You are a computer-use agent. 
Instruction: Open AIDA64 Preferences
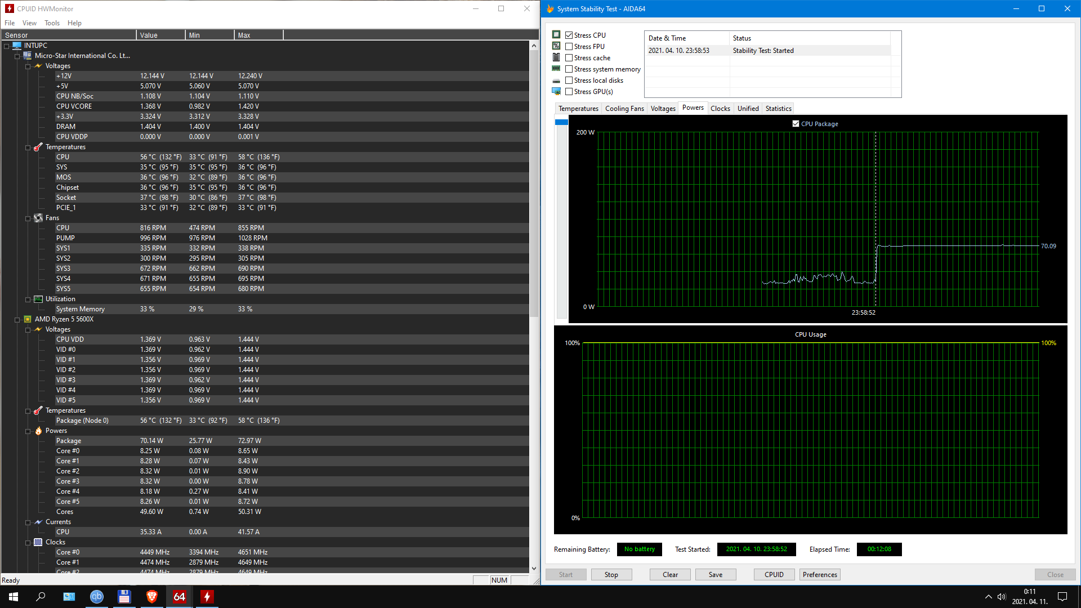(x=820, y=575)
